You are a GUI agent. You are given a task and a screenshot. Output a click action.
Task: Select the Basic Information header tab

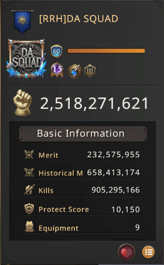tap(83, 133)
